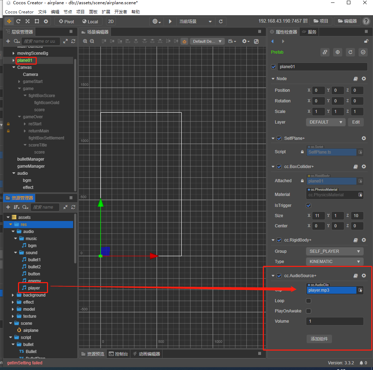Toggle the scene light icon
The width and height of the screenshot is (373, 370).
(x=184, y=41)
